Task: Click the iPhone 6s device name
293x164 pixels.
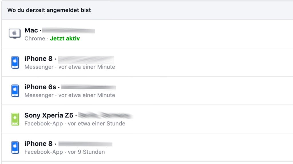Action: (40, 87)
